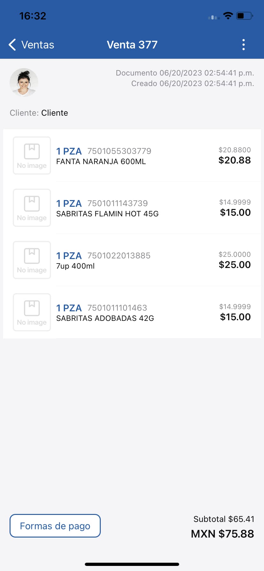
Task: Open the Formas de pago button
Action: pyautogui.click(x=55, y=526)
